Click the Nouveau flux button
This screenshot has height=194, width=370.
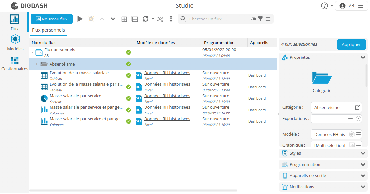(52, 19)
